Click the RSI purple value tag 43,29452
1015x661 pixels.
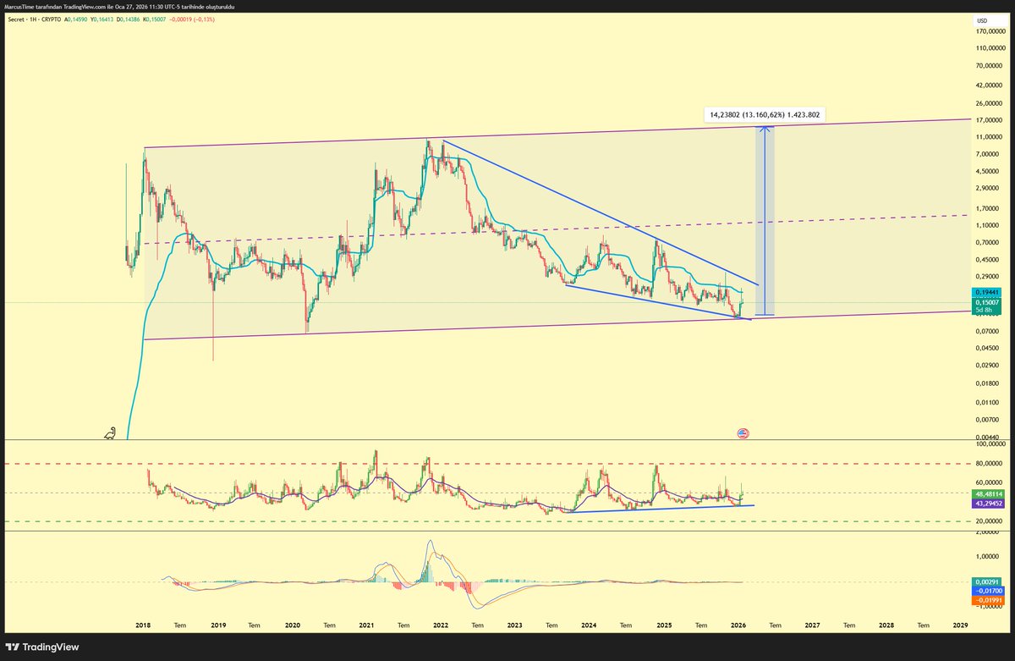988,503
